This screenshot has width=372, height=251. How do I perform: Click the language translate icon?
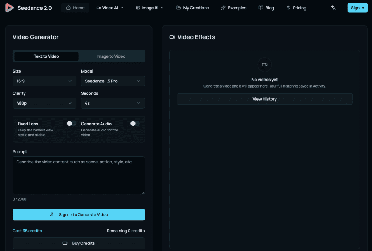(333, 8)
